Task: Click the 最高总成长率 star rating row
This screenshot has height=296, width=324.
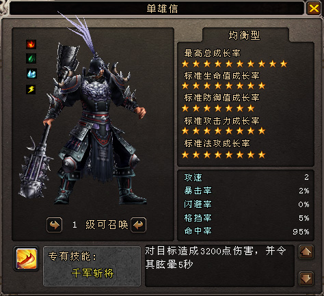Action: click(x=234, y=64)
